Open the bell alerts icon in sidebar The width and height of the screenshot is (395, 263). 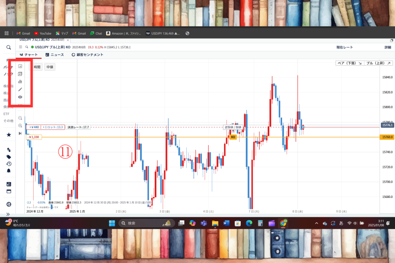8,171
